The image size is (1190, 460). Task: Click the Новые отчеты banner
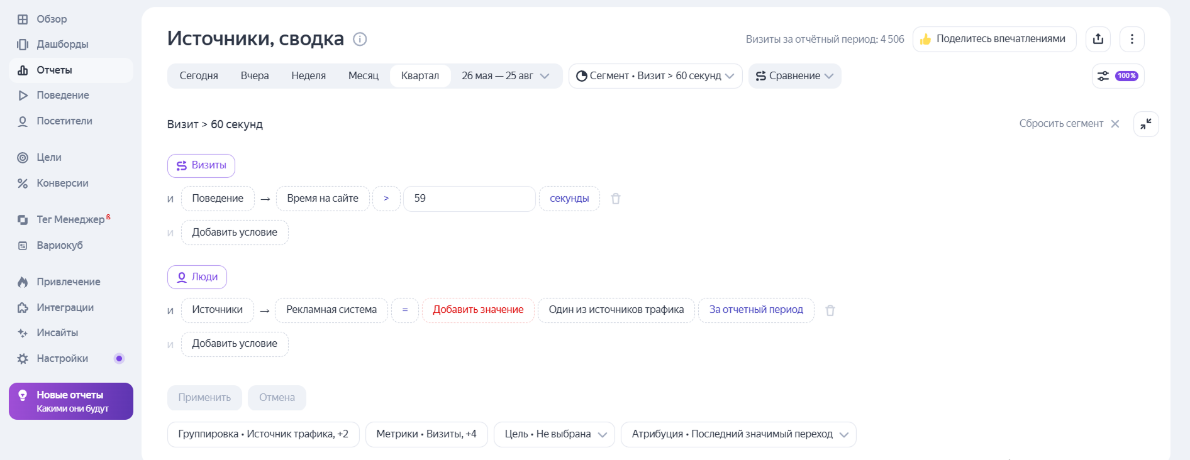point(71,401)
